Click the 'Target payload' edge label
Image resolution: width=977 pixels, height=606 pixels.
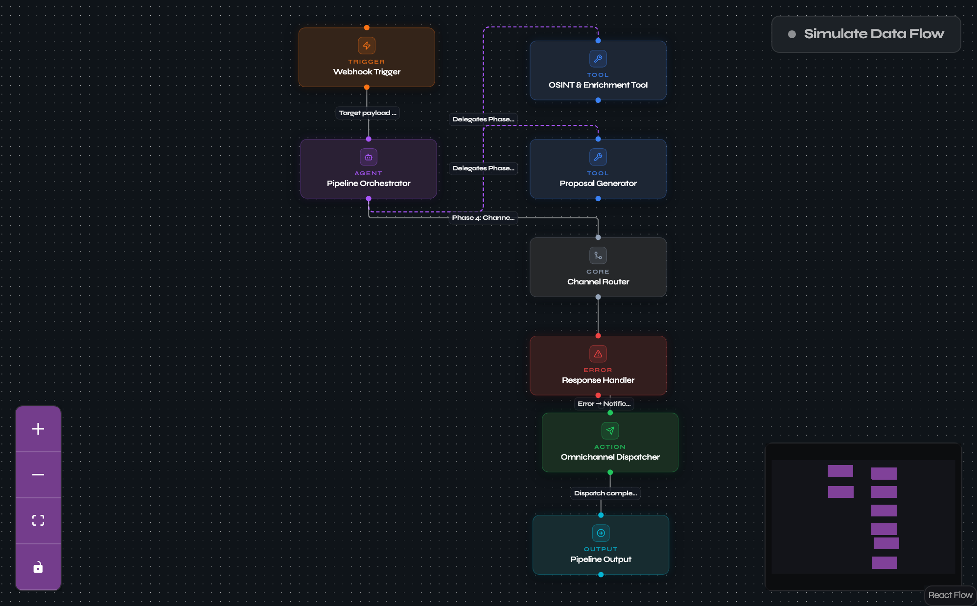coord(367,113)
